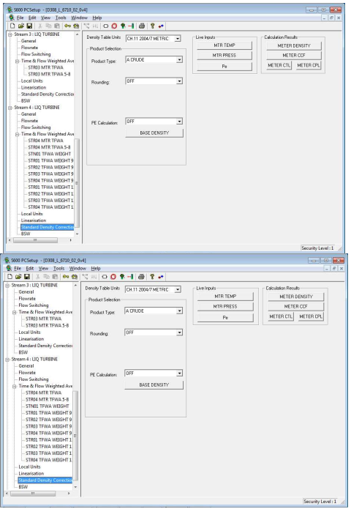Click the New file icon in the top window toolbar

point(12,26)
